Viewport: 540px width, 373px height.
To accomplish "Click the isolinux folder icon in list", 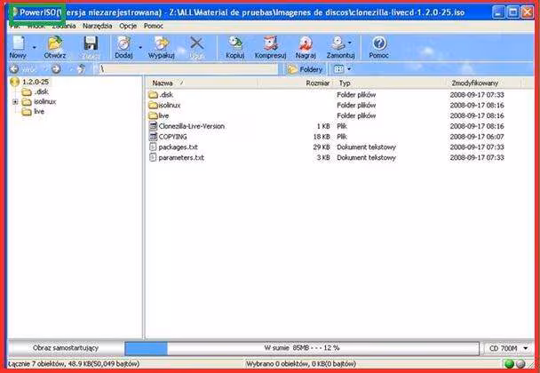I will [x=154, y=105].
